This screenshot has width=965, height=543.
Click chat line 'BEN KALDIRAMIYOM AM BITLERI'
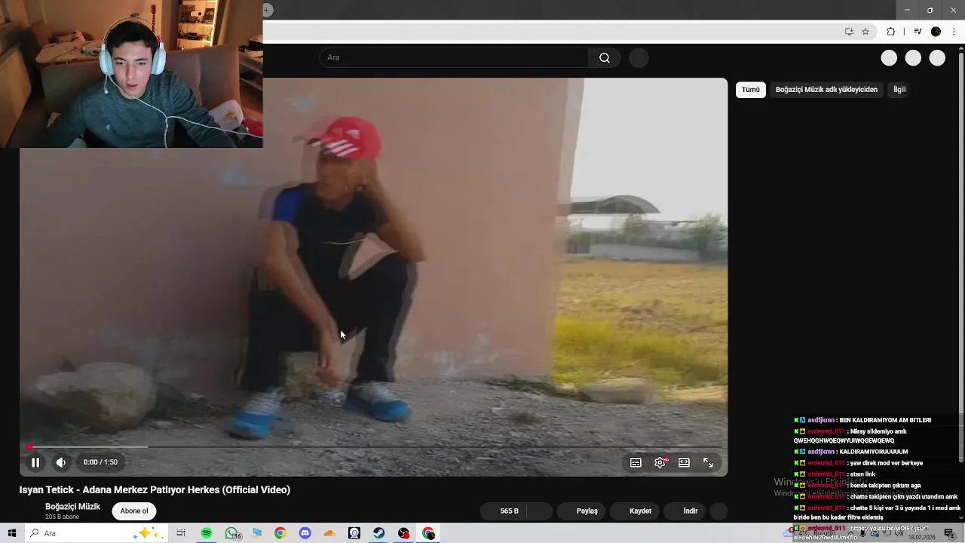pyautogui.click(x=884, y=420)
